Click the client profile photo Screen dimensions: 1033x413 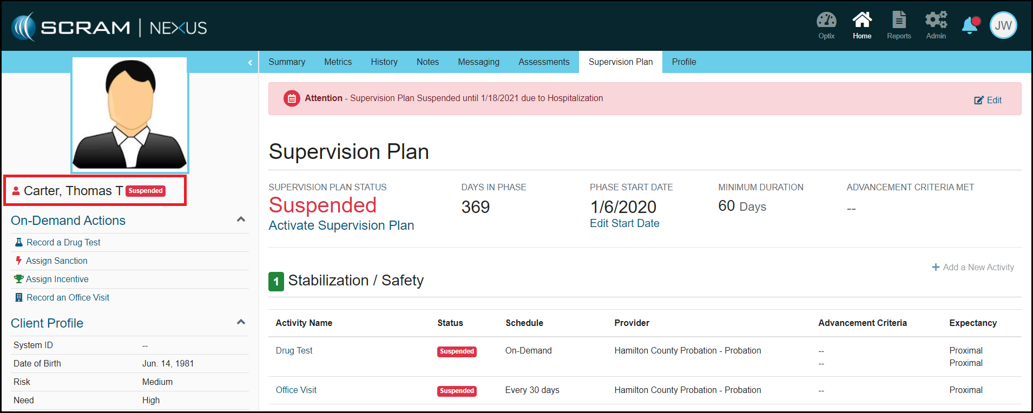click(130, 115)
